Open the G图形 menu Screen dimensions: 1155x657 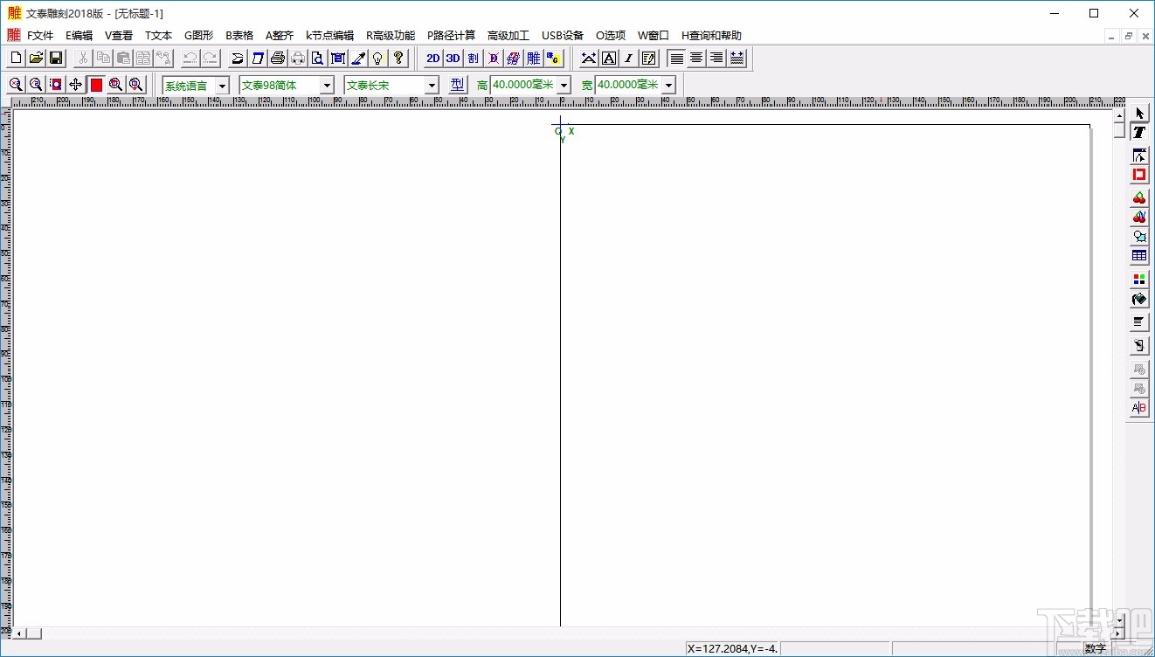pyautogui.click(x=198, y=36)
